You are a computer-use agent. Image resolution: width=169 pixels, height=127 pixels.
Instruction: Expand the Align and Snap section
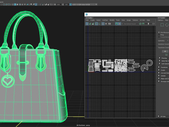[159, 79]
